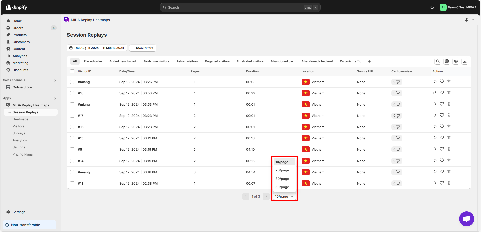This screenshot has height=232, width=481.
Task: Favorite session #17 with the heart icon
Action: (442, 115)
